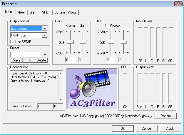This screenshot has height=135, width=184.
Task: Click the first DRC value field
Action: [x=111, y=60]
